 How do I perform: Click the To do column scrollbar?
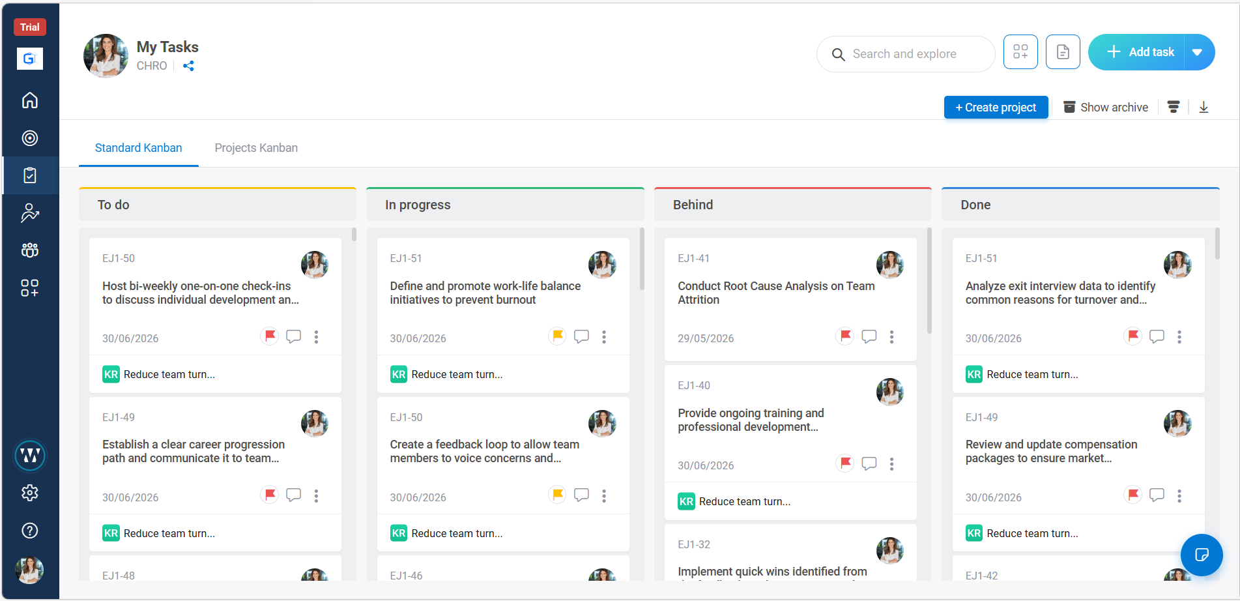[x=354, y=235]
